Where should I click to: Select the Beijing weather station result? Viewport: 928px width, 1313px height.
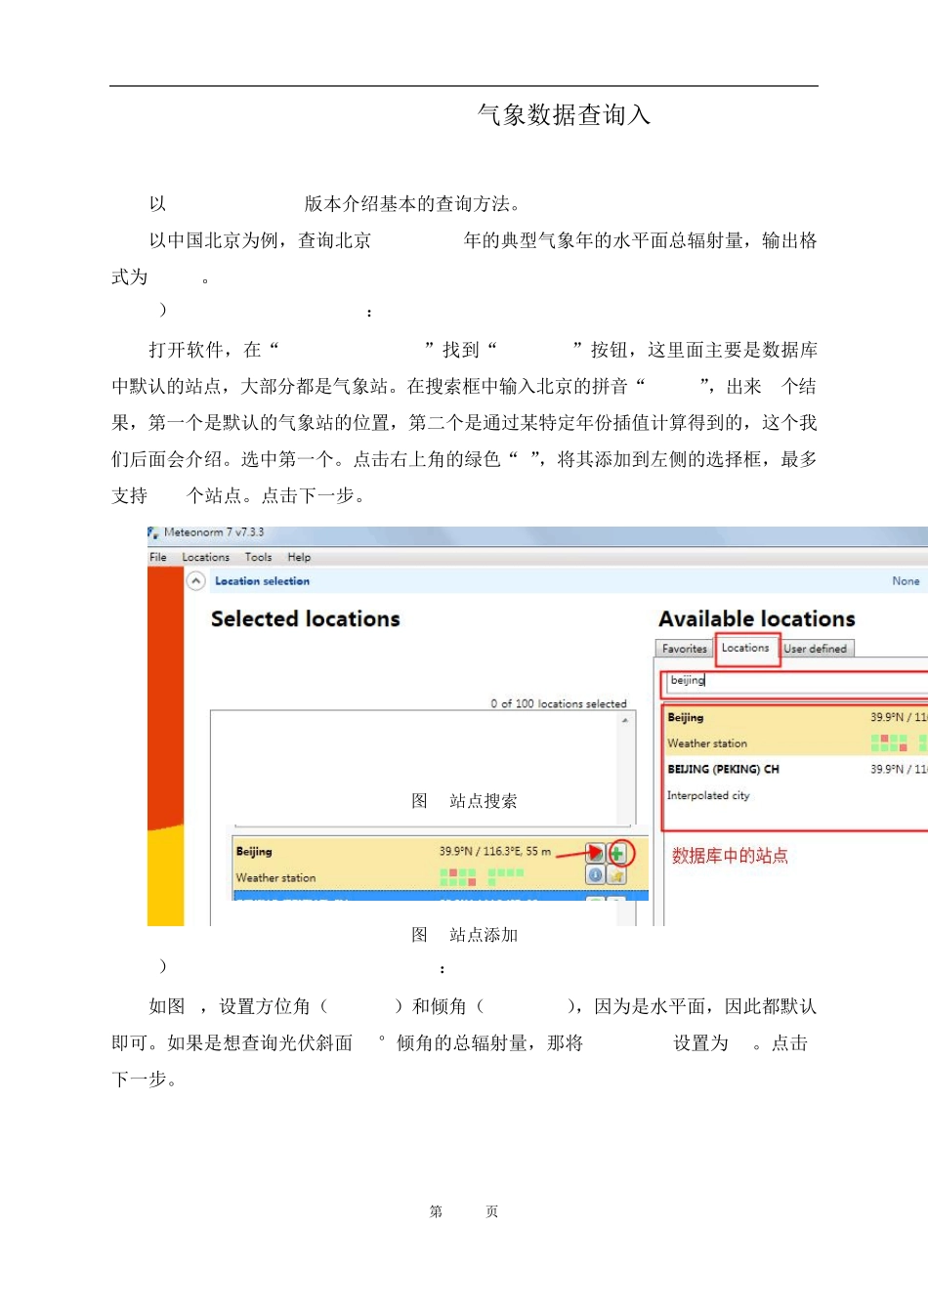point(796,730)
